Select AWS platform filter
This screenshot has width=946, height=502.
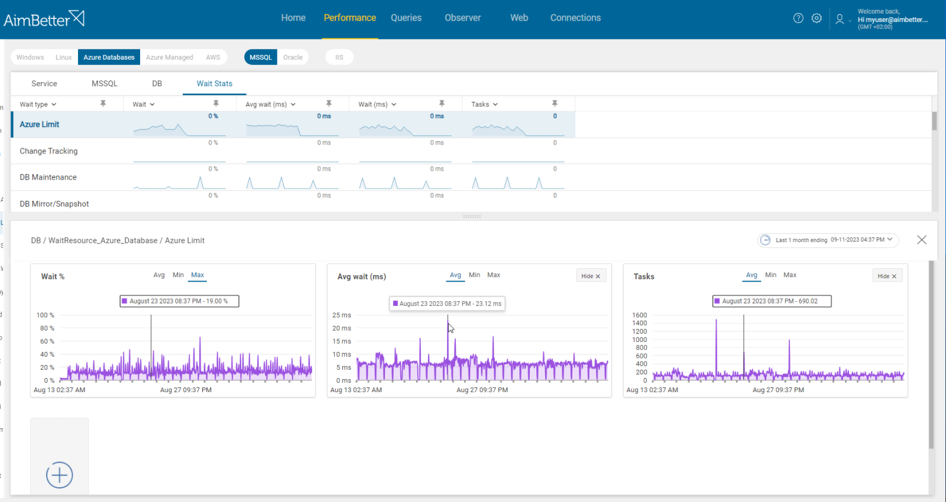pos(213,57)
